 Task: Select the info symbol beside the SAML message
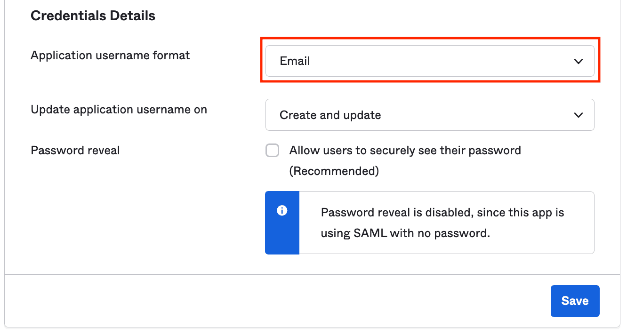click(282, 210)
